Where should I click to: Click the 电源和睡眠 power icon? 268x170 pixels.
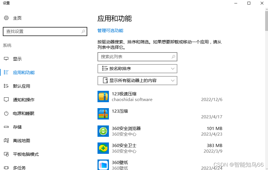[x=6, y=113]
